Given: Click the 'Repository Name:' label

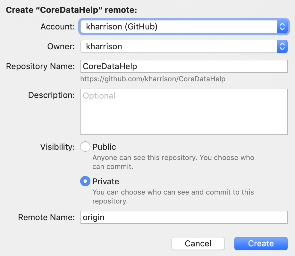Looking at the screenshot, I should (x=40, y=67).
